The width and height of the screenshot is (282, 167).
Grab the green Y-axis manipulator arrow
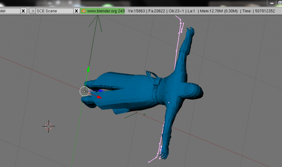tap(88, 69)
